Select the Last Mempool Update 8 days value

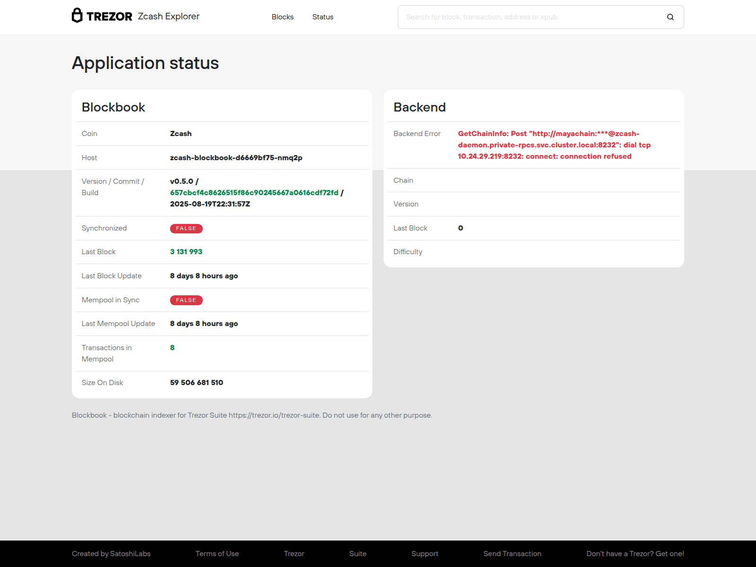pos(204,324)
